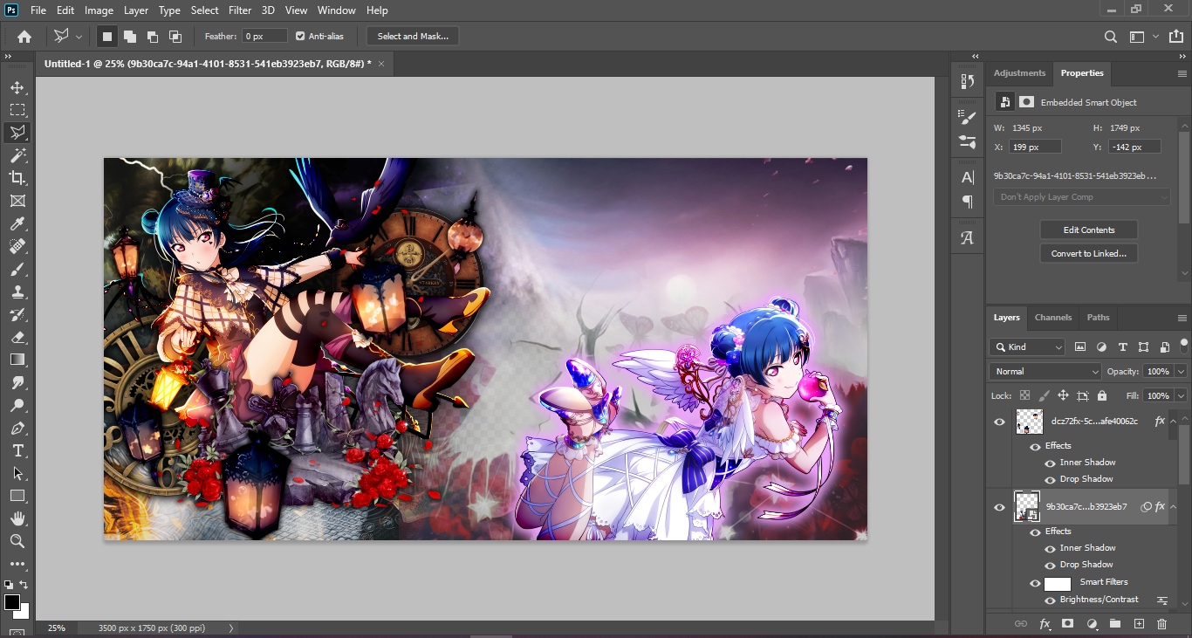Select the Move tool
1192x638 pixels.
17,87
